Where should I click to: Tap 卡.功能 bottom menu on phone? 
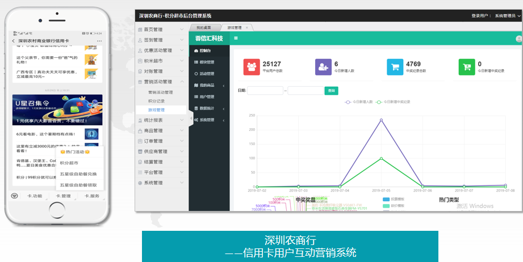tap(35, 196)
